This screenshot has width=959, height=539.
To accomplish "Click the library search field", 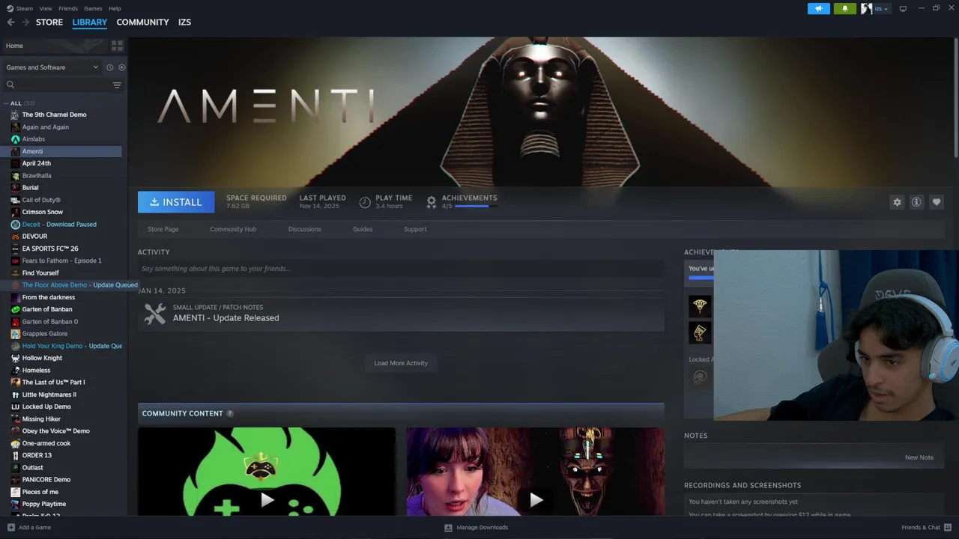I will click(x=57, y=85).
